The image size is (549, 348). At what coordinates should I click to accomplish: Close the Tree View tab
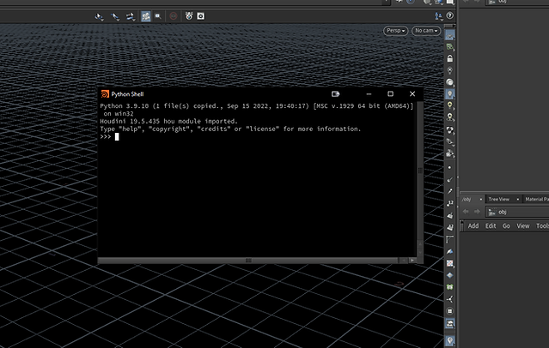tap(517, 199)
